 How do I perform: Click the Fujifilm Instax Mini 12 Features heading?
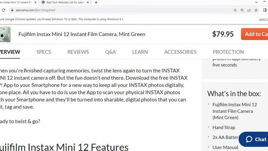[x=64, y=147]
